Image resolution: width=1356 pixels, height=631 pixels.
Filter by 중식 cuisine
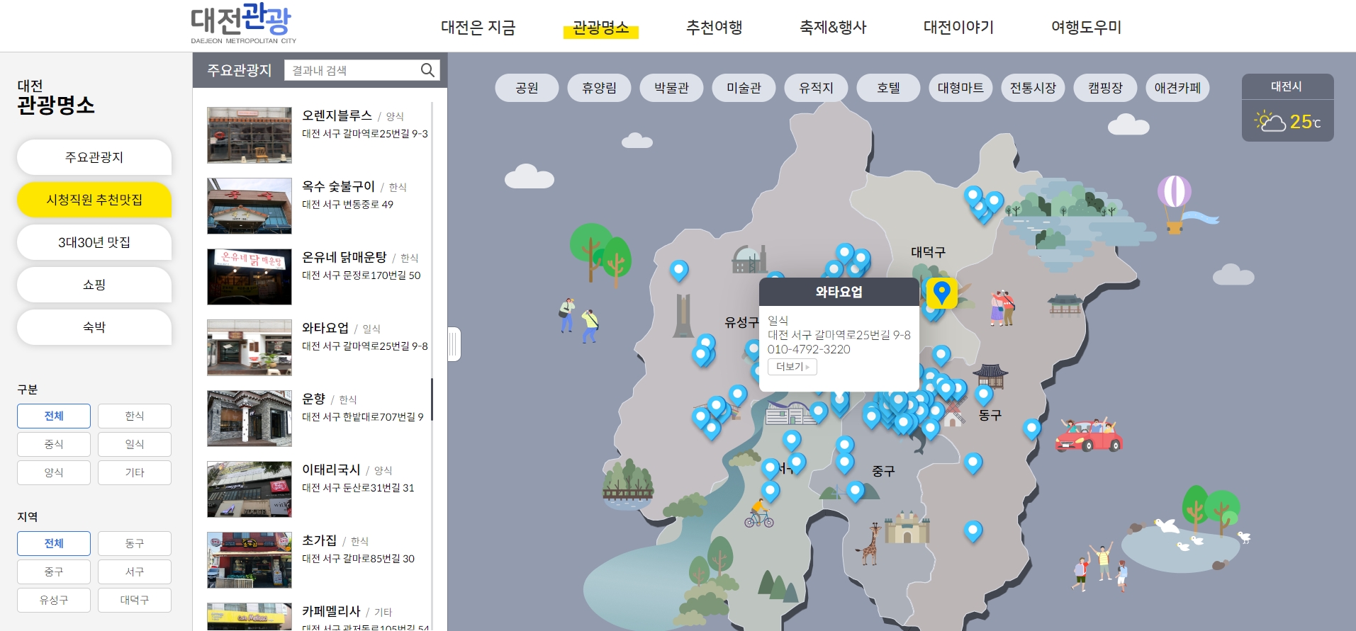(x=54, y=444)
